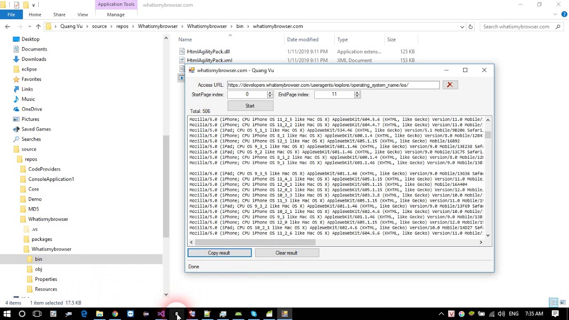
Task: Select the MD5 folder in the tree
Action: click(x=33, y=209)
